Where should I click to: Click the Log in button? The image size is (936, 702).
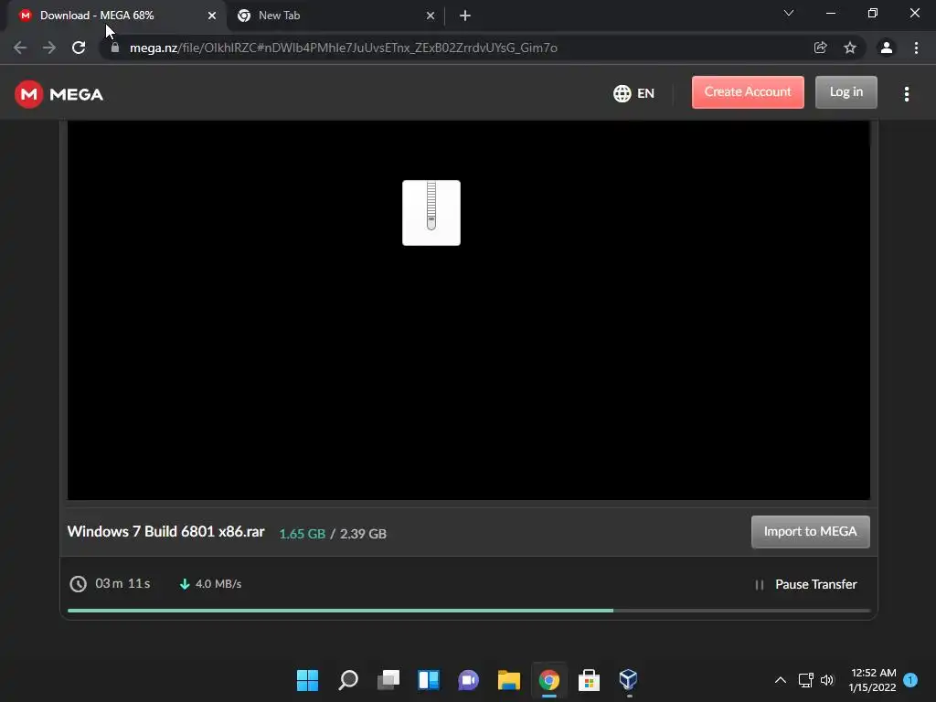(x=846, y=92)
